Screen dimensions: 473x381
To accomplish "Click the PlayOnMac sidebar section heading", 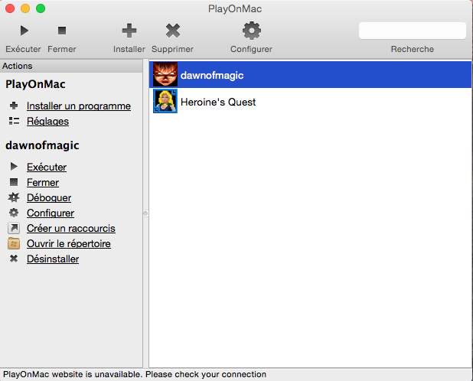I will pyautogui.click(x=35, y=84).
